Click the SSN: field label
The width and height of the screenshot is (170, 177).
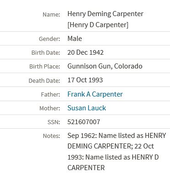click(54, 122)
